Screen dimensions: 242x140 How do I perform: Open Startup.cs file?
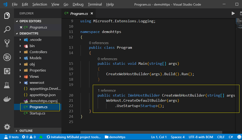[x=38, y=113]
